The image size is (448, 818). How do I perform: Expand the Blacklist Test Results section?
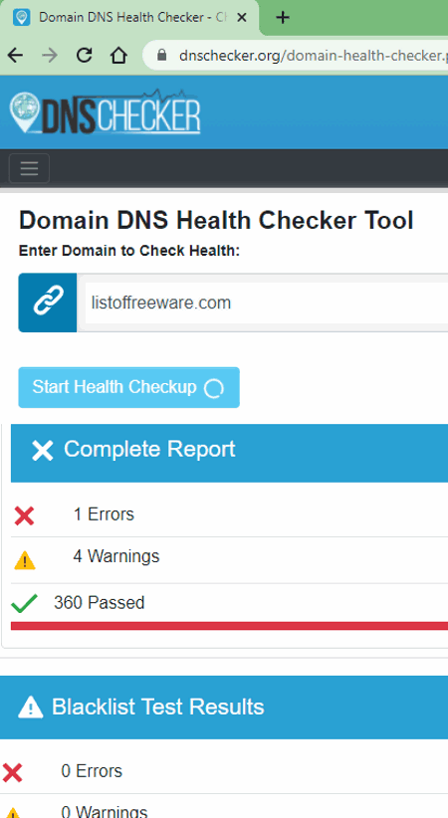pyautogui.click(x=224, y=708)
